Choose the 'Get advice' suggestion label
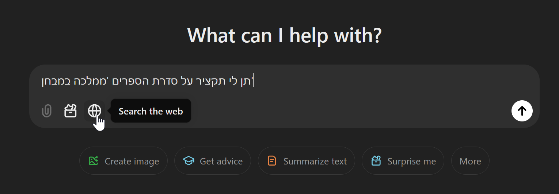 [x=221, y=161]
